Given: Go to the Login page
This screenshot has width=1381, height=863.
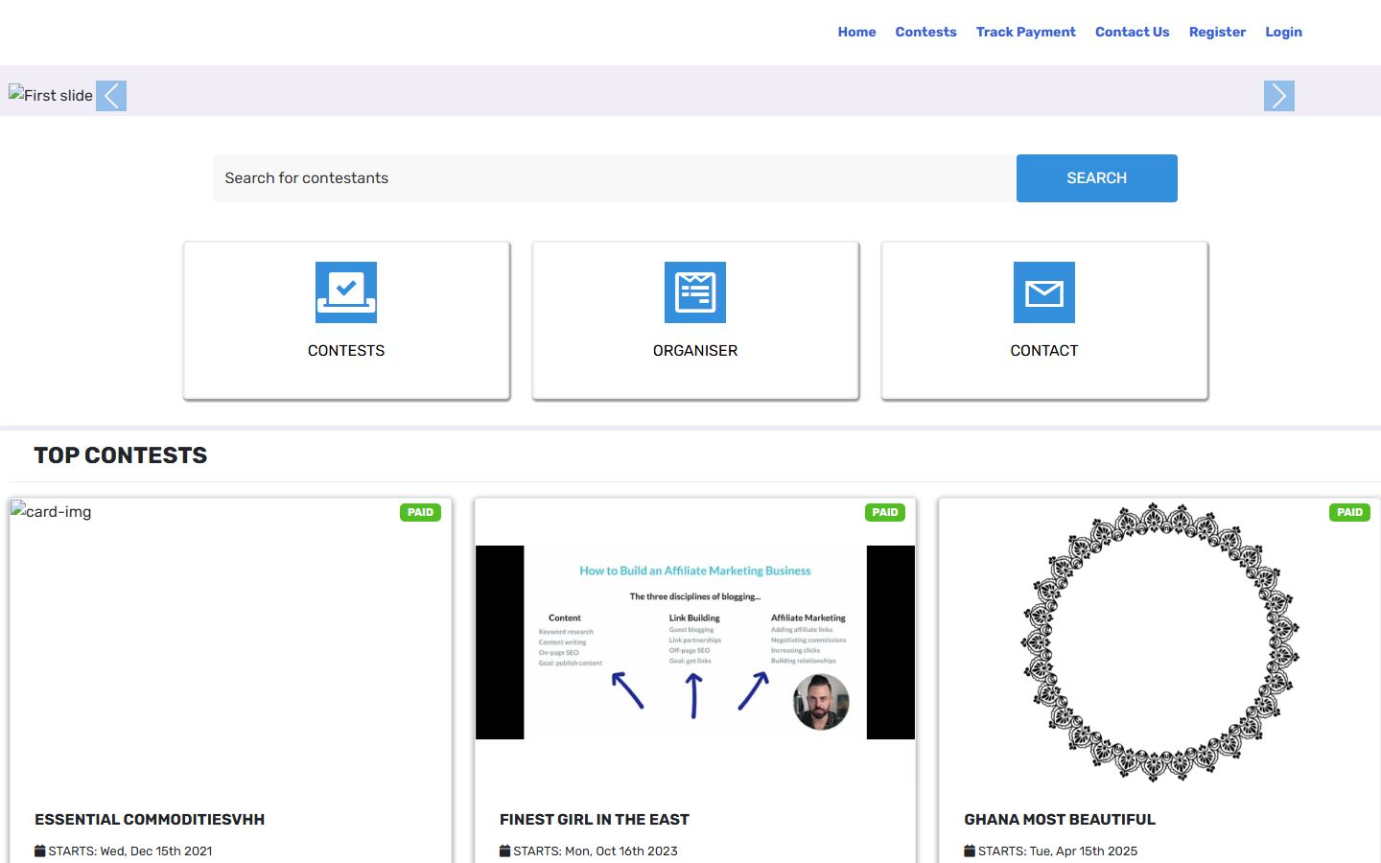Looking at the screenshot, I should (1283, 32).
